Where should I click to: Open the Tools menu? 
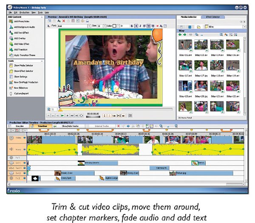(40, 12)
